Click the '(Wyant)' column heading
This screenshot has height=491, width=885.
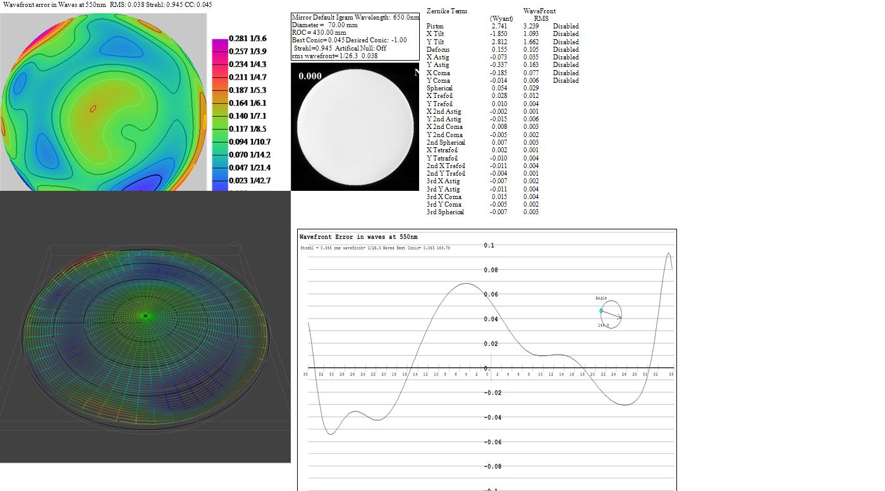pyautogui.click(x=501, y=19)
